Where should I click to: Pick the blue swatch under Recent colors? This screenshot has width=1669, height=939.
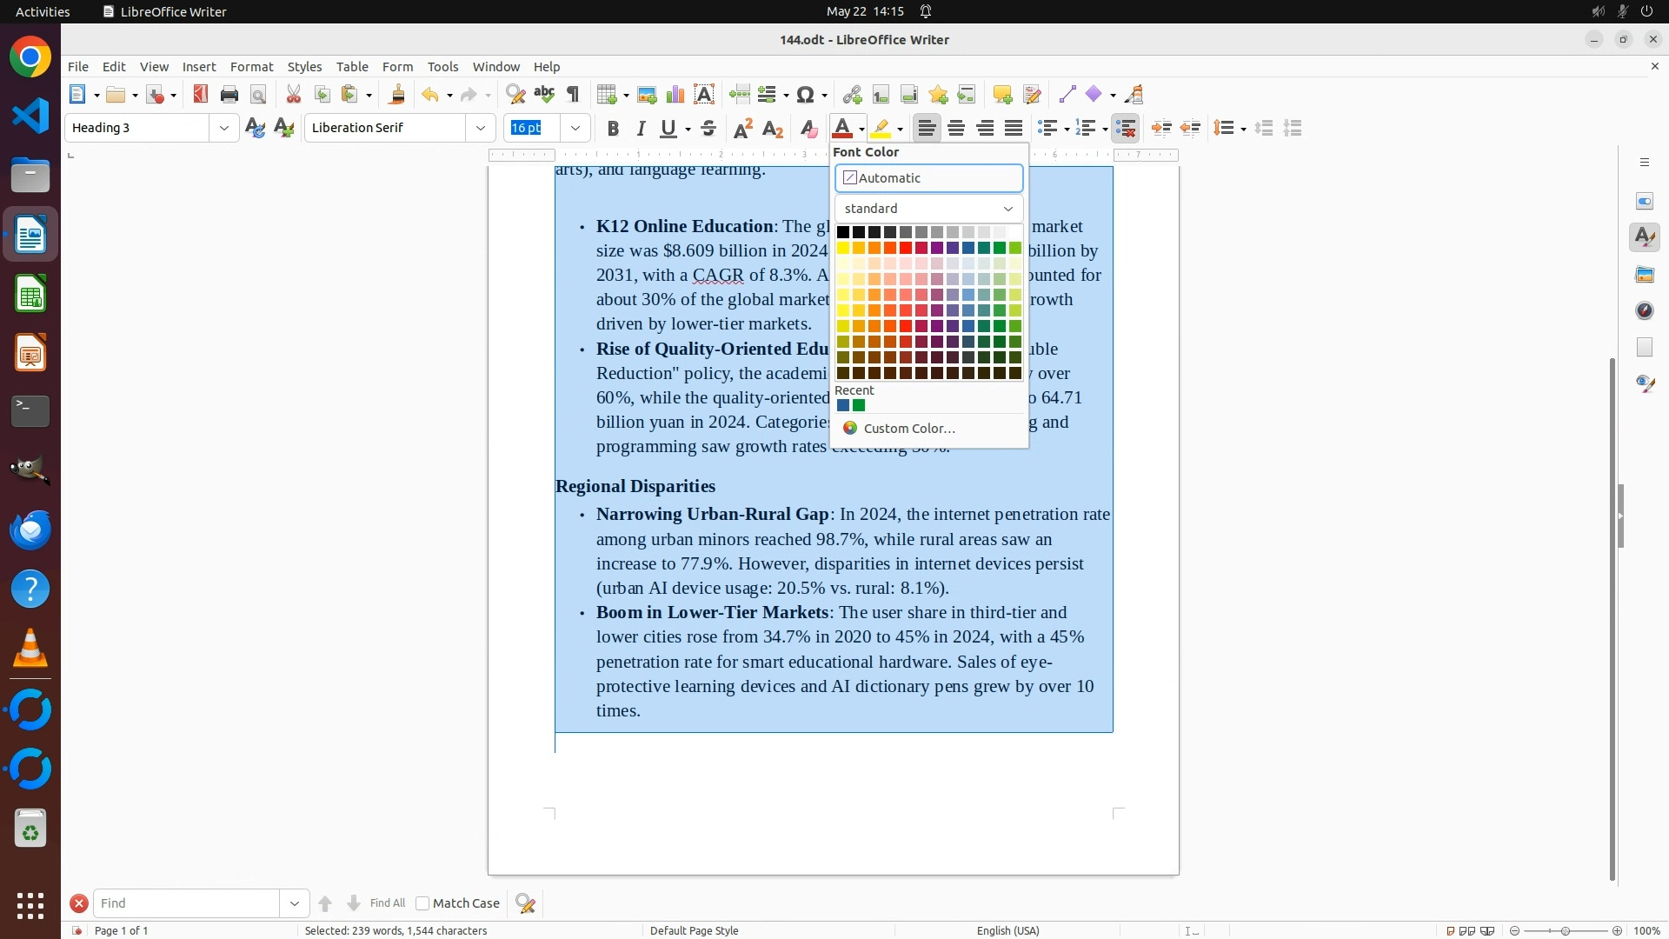tap(843, 405)
